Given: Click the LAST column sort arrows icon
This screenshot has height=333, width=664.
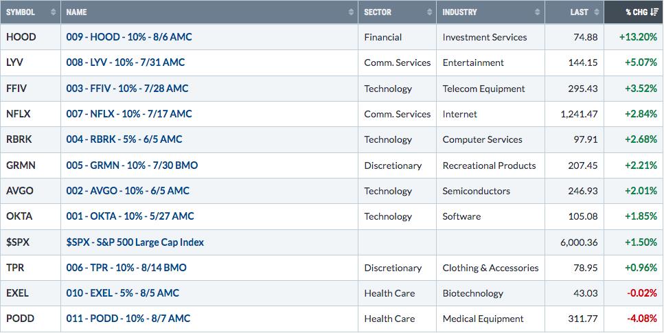Looking at the screenshot, I should tap(597, 12).
